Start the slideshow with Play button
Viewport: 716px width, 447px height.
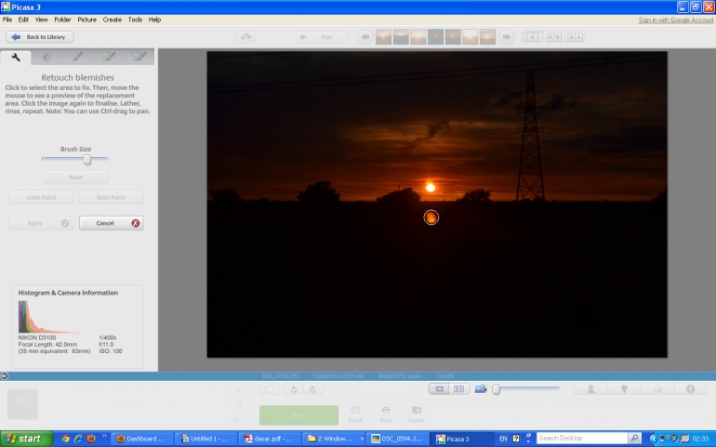[319, 37]
